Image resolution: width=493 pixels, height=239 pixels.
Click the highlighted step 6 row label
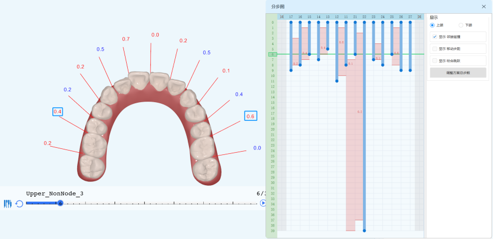272,54
